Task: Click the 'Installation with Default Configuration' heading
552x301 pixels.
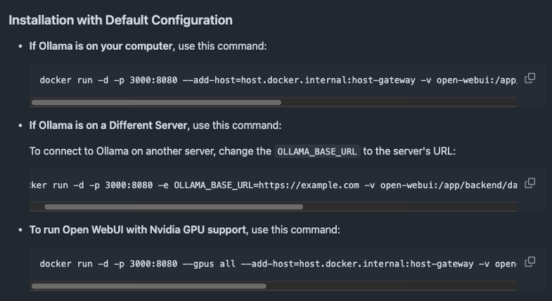Action: [120, 20]
